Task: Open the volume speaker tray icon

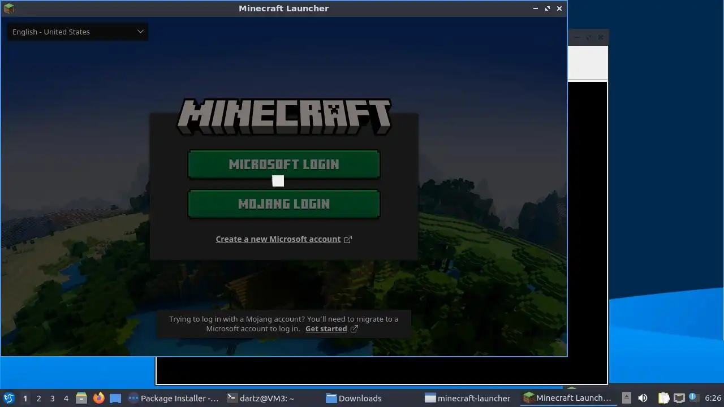Action: [643, 398]
